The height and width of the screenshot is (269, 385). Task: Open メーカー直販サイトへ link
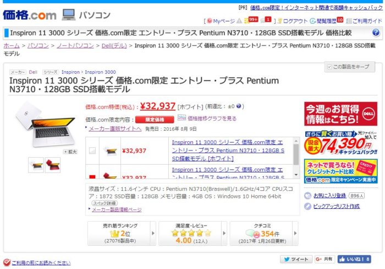115,129
